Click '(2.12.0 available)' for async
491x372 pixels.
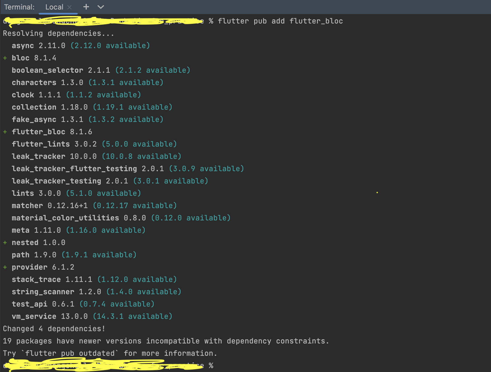point(110,46)
